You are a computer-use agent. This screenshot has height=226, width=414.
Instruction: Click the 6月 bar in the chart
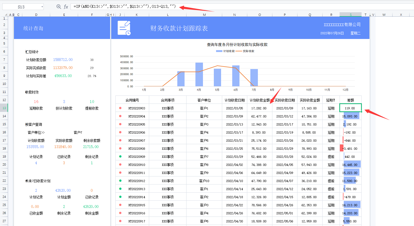point(236,76)
